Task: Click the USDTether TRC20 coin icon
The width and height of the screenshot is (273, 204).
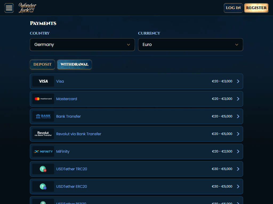Action: pos(43,169)
